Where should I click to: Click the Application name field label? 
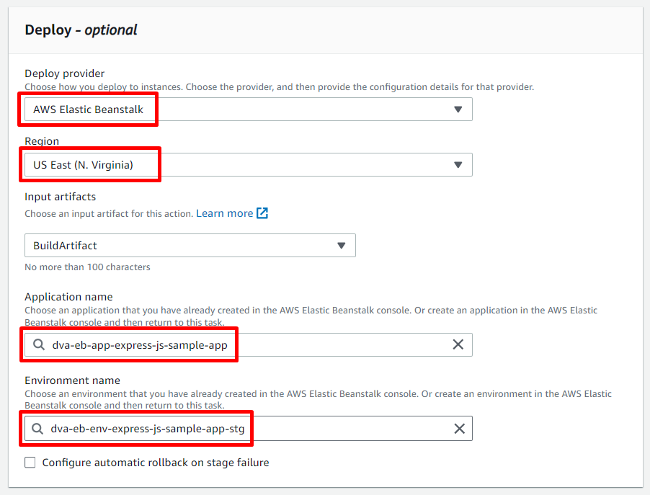[x=68, y=297]
